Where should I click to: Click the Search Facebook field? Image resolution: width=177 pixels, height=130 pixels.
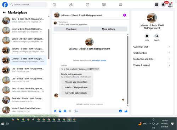click(28, 5)
